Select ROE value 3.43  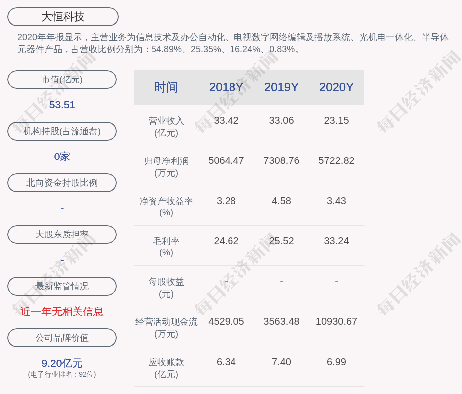(x=336, y=201)
